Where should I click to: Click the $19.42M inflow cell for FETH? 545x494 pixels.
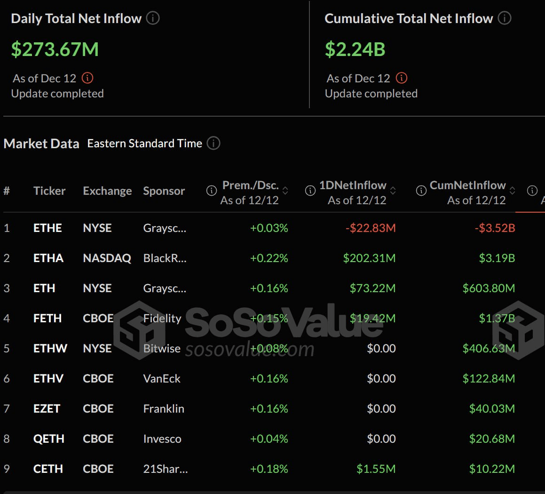point(372,319)
